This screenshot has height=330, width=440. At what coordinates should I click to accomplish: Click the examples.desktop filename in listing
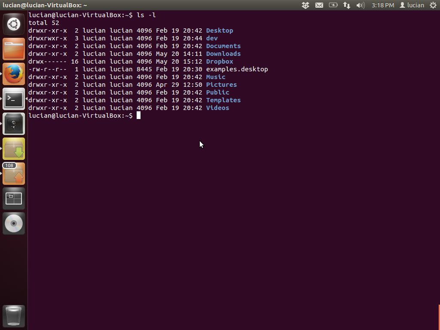point(237,69)
